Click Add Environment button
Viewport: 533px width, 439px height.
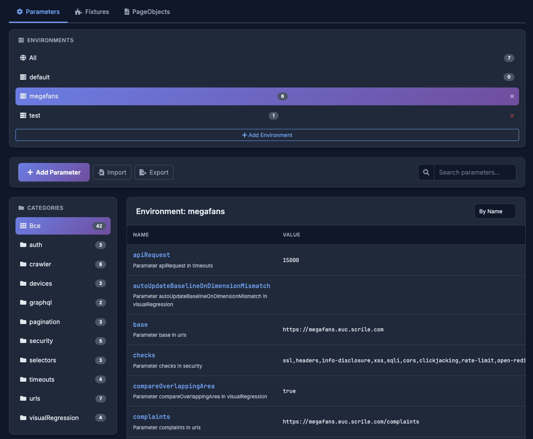[267, 135]
